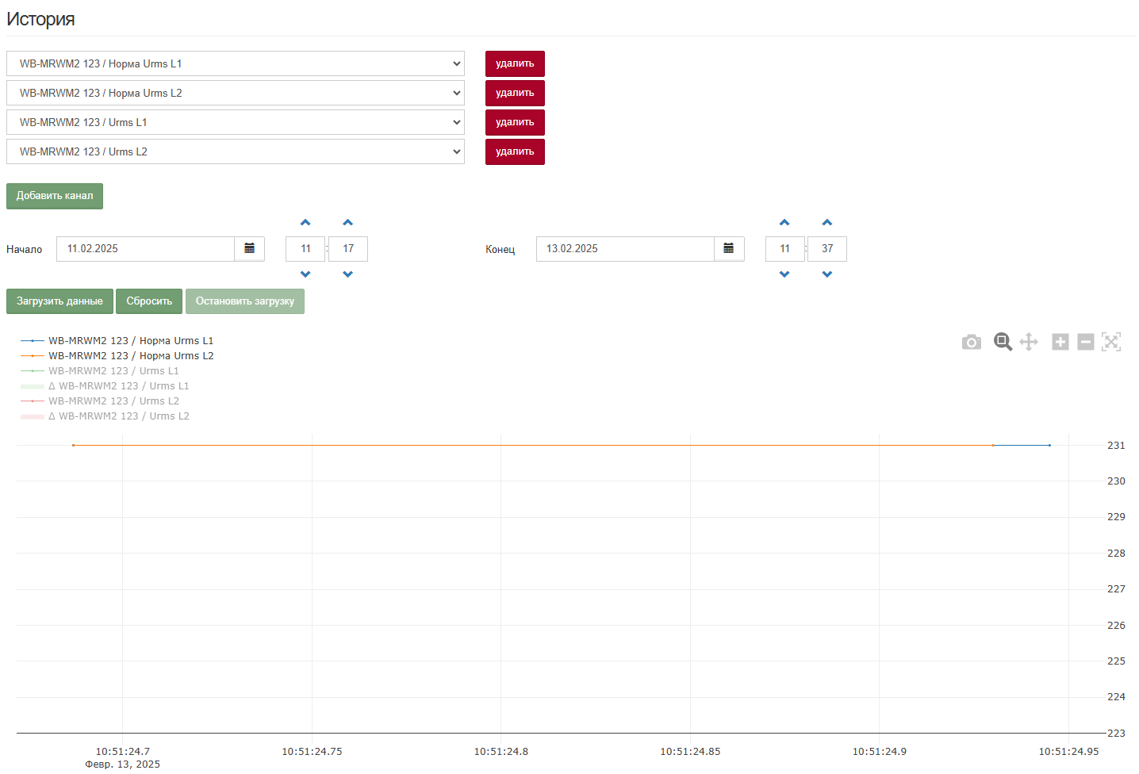1139x774 pixels.
Task: Click the Остановить загрузку button
Action: [245, 301]
